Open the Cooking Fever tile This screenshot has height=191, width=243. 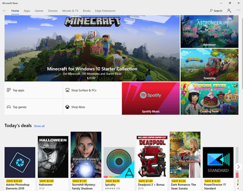(x=209, y=98)
